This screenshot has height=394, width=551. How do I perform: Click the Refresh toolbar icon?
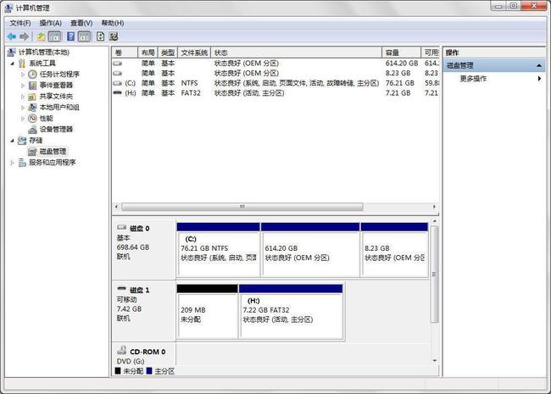pos(101,36)
